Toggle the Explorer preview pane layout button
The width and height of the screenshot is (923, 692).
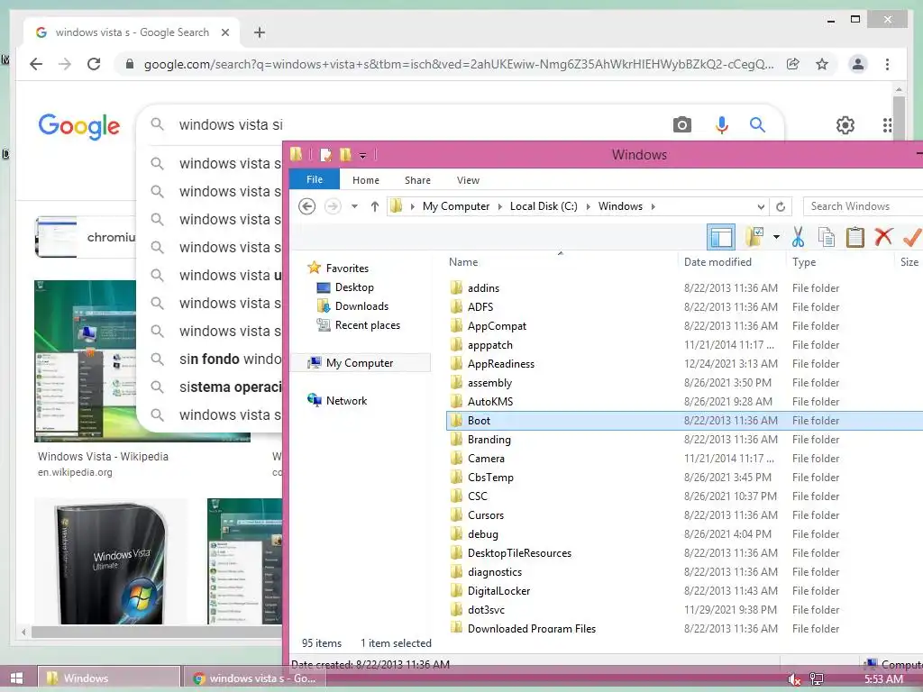[721, 237]
